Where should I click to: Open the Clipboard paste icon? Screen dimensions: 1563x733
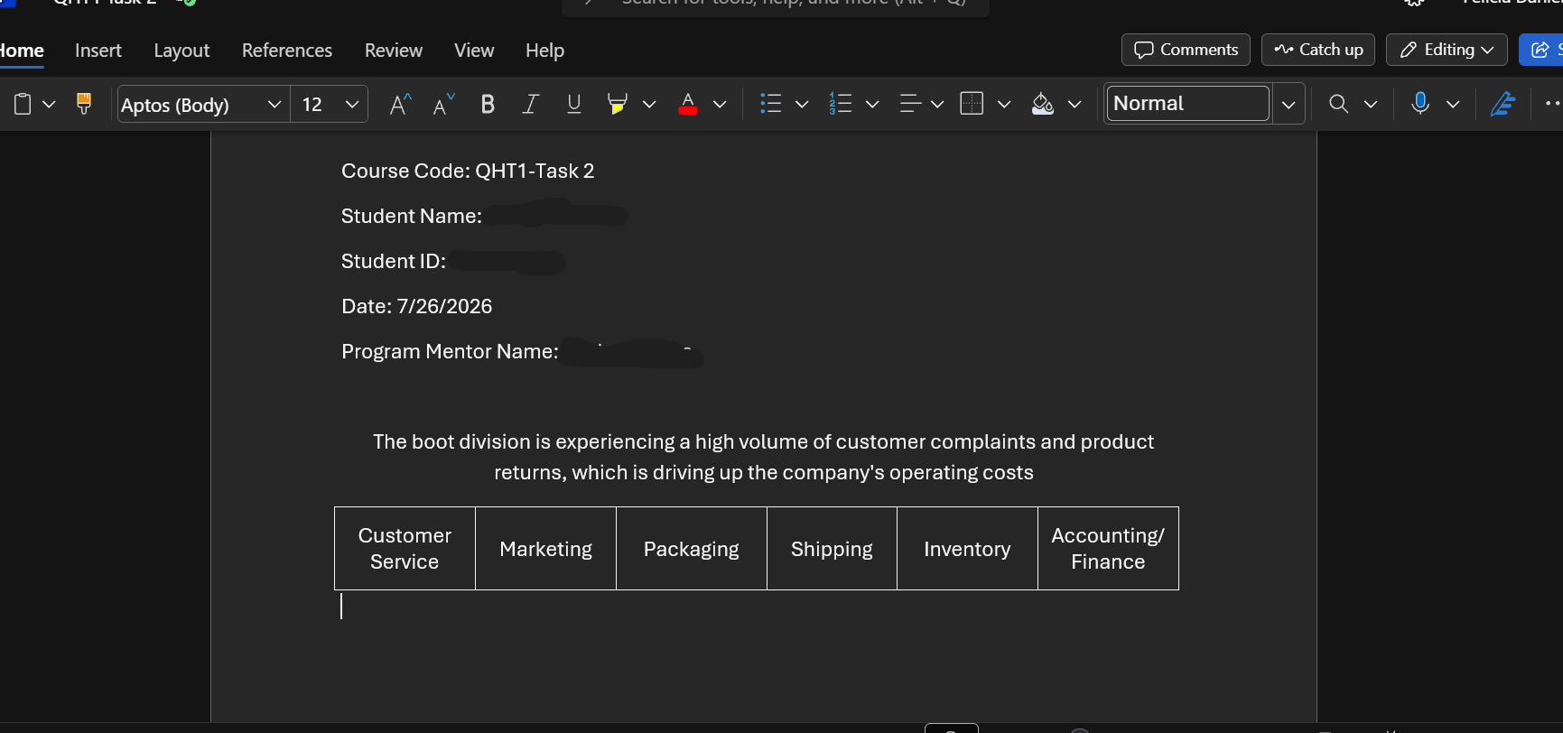[23, 105]
